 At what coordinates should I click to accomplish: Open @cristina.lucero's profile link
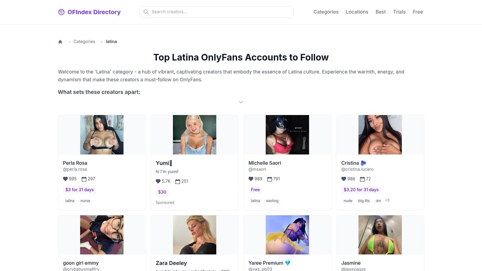point(357,169)
